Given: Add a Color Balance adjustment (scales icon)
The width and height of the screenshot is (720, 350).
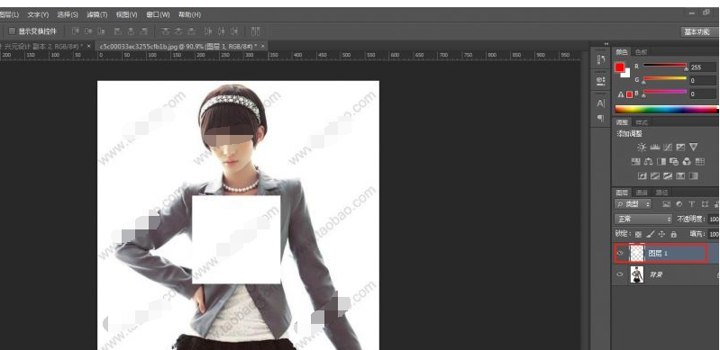Looking at the screenshot, I should 649,161.
